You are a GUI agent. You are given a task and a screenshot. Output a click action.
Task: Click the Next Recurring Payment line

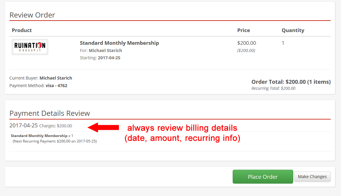point(55,141)
